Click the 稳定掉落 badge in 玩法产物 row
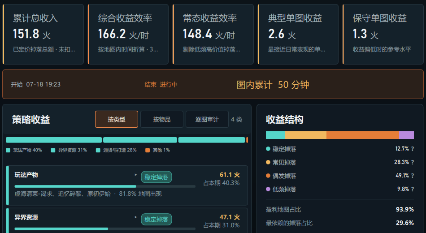 click(156, 177)
